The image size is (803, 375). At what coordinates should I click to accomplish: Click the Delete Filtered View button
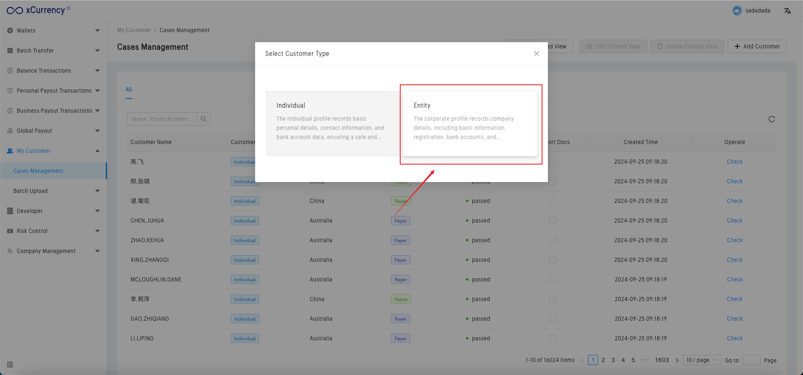[x=687, y=46]
